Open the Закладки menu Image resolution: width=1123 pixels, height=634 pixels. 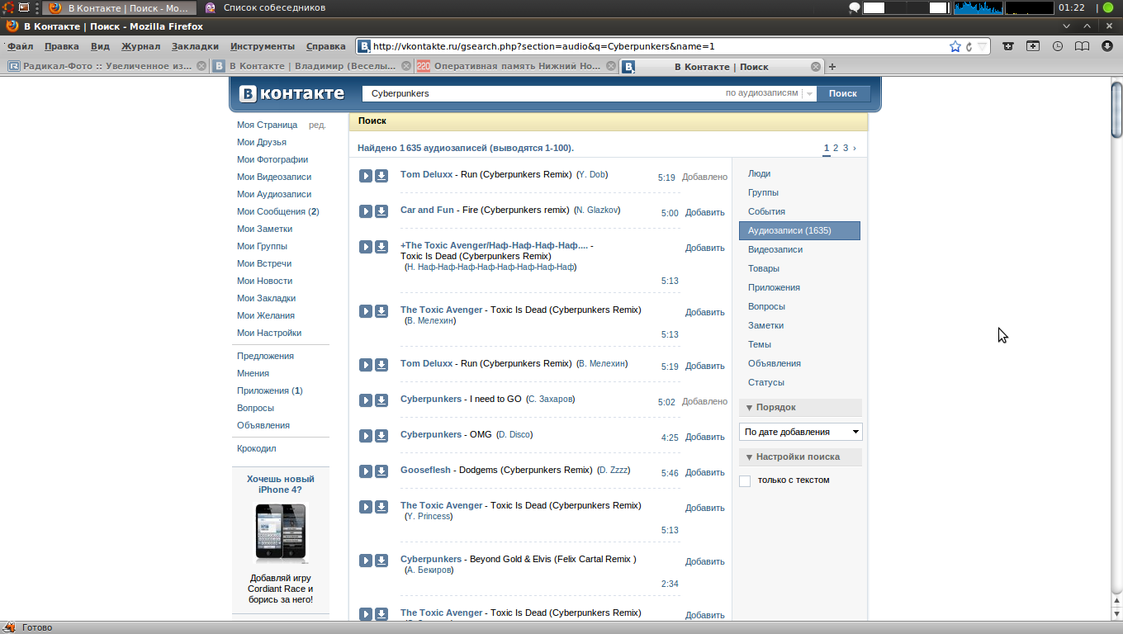point(195,46)
